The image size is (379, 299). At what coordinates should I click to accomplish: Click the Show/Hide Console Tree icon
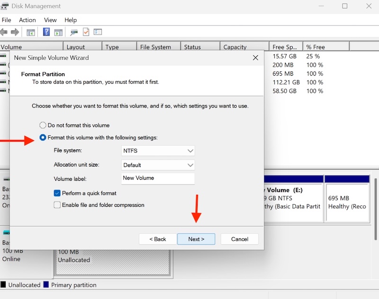click(x=31, y=32)
